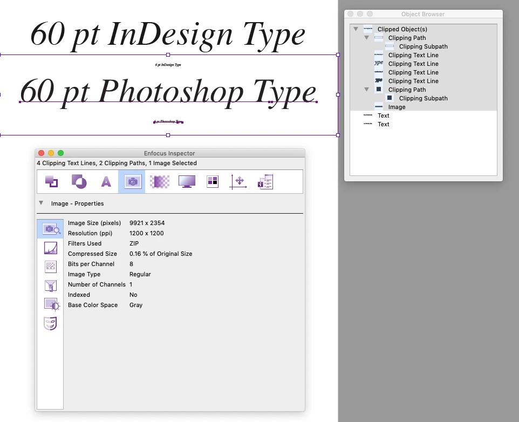Select the first Text row in Object Browser
The image size is (519, 422).
pos(424,115)
